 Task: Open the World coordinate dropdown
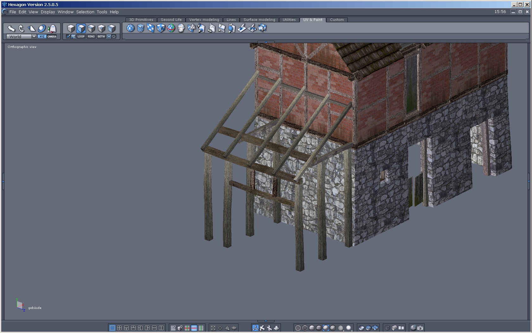(34, 36)
